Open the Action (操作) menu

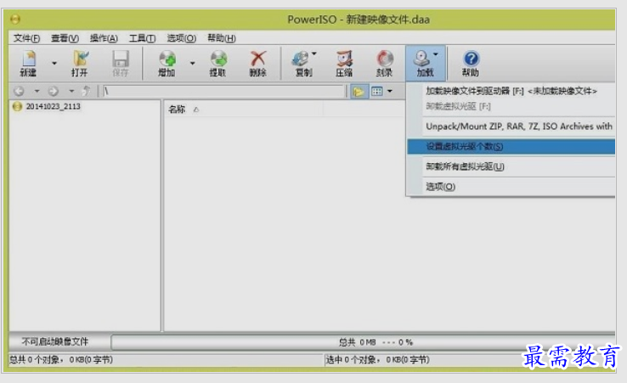tap(104, 38)
